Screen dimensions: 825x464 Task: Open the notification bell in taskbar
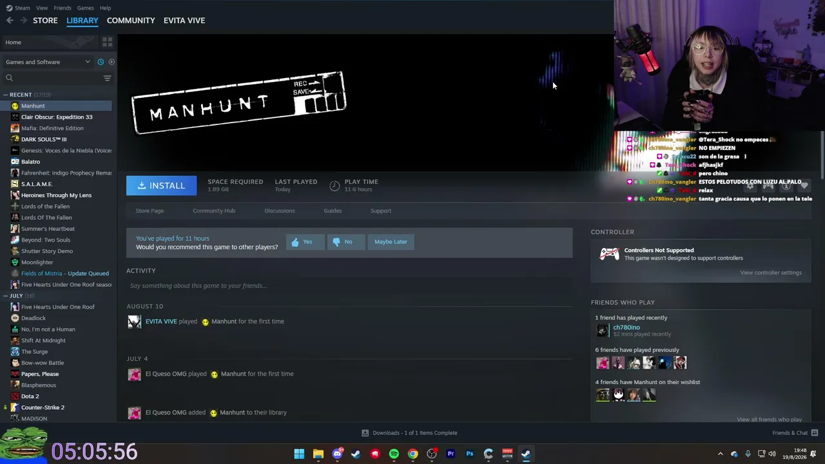(x=813, y=454)
